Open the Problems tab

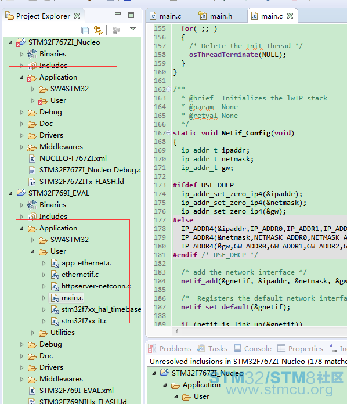coord(170,349)
